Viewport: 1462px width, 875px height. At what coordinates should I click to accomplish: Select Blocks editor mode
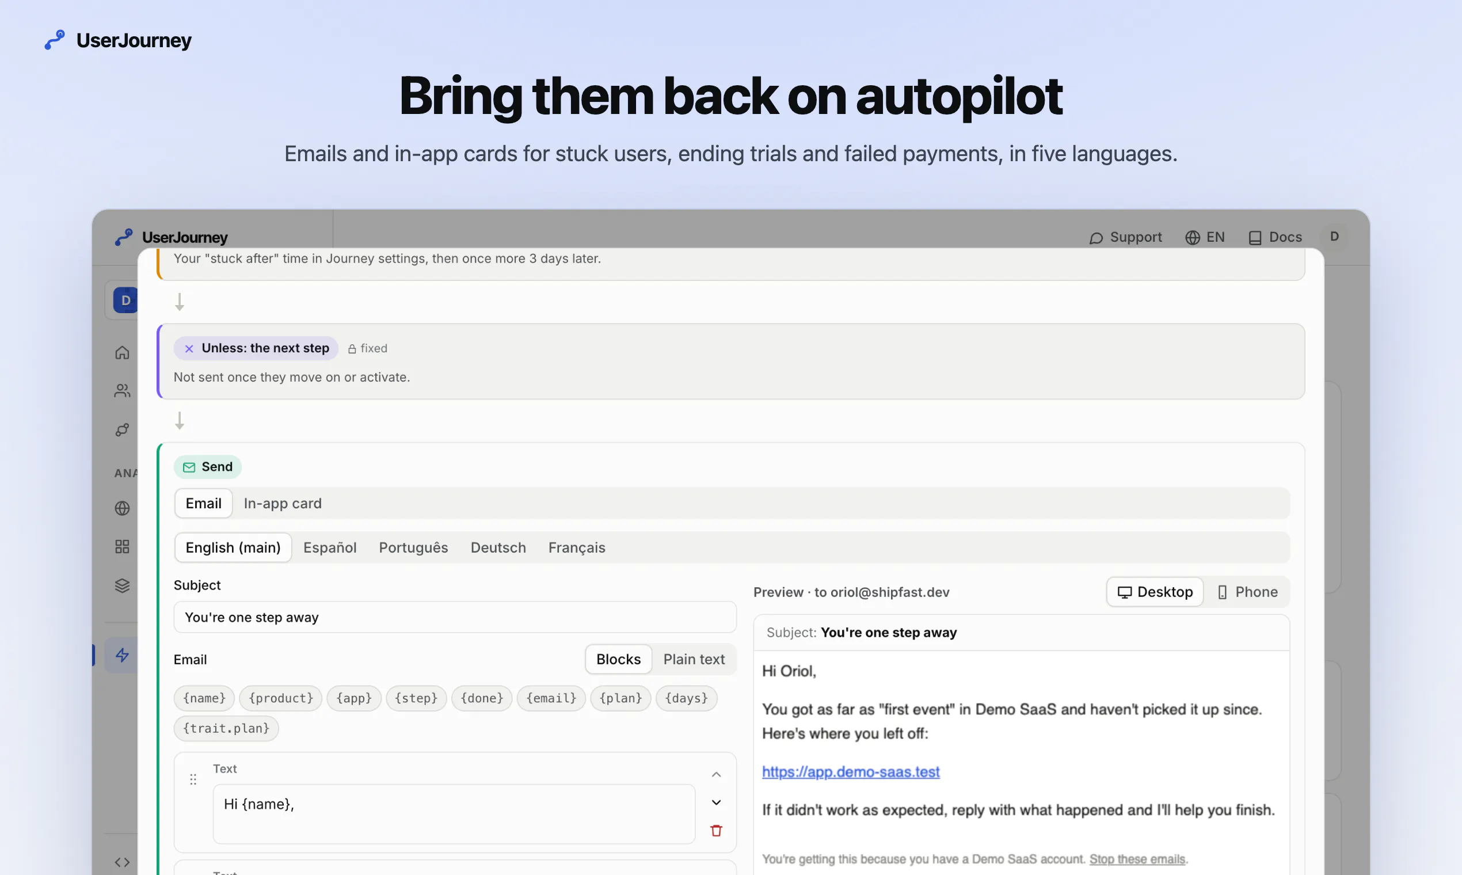pyautogui.click(x=618, y=659)
